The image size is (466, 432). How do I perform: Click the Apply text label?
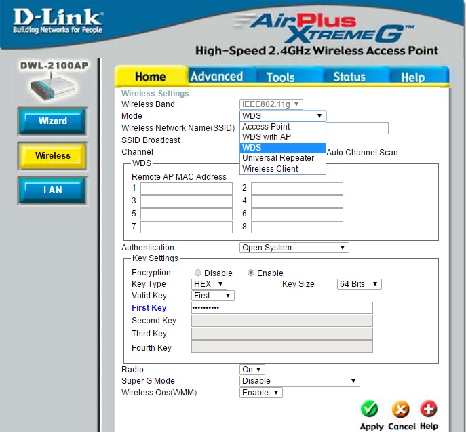click(372, 427)
